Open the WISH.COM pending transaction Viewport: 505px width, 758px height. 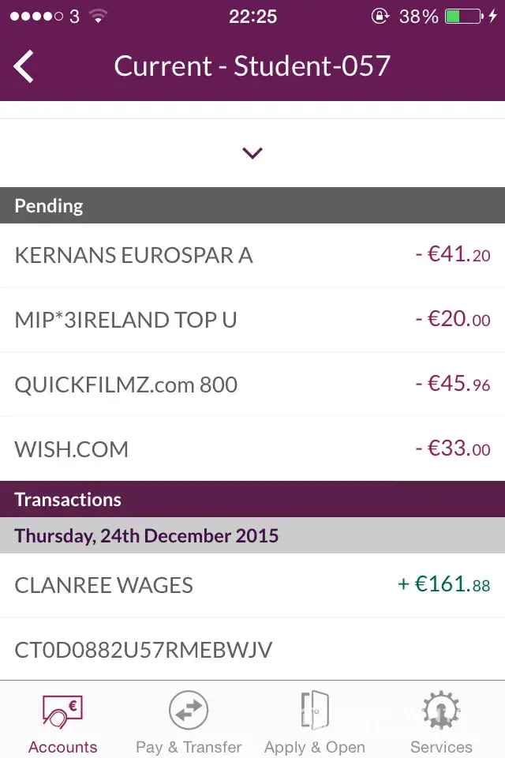pos(252,450)
